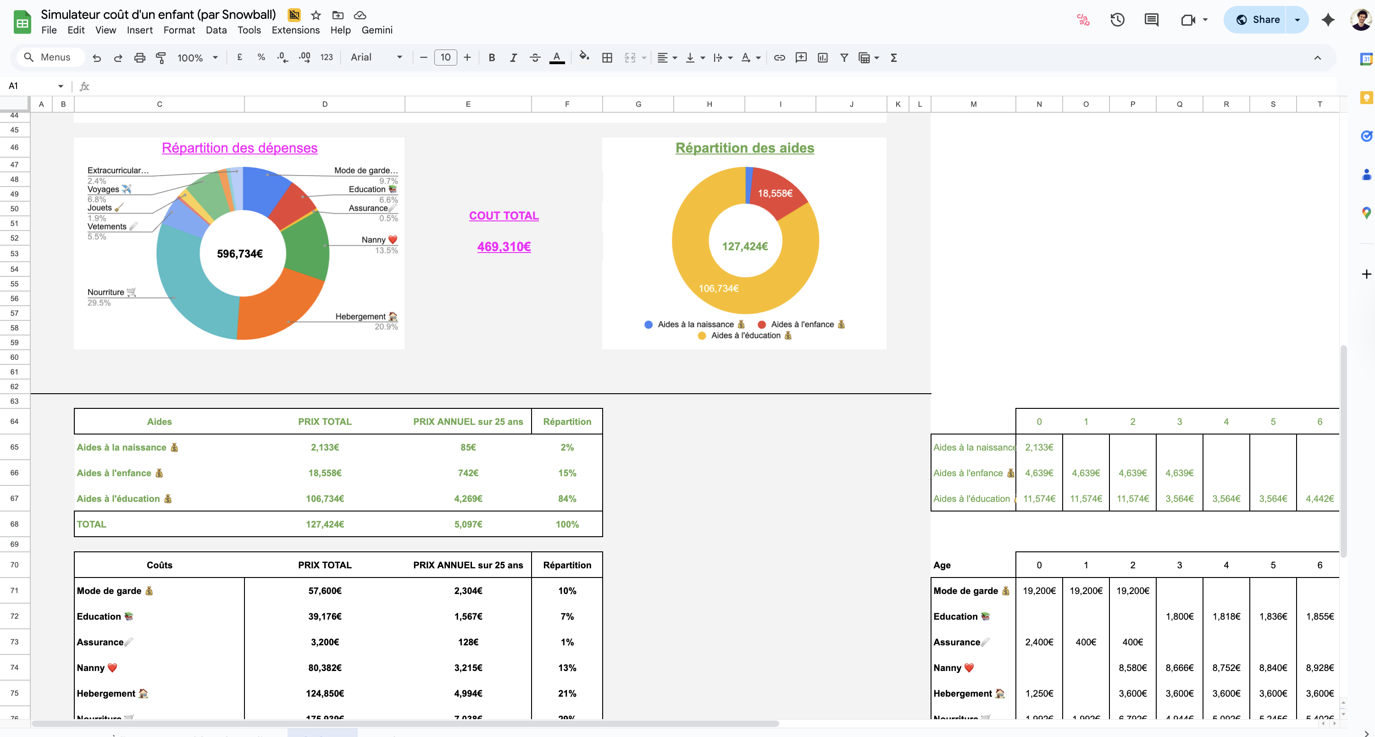Screen dimensions: 1375x737
Task: Open the 100% zoom dropdown
Action: [197, 58]
